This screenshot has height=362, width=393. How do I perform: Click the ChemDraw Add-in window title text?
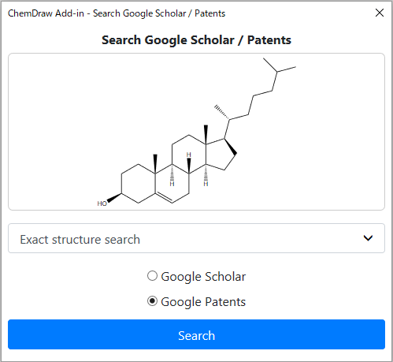117,13
